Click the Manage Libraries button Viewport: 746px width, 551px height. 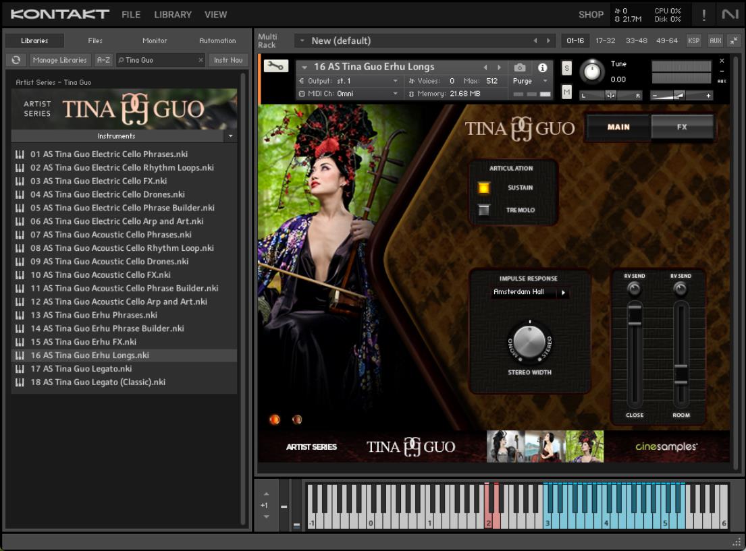60,60
